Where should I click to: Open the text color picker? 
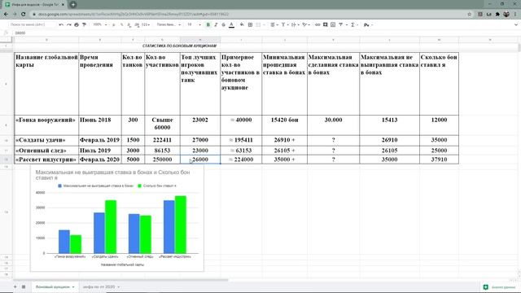(x=231, y=24)
